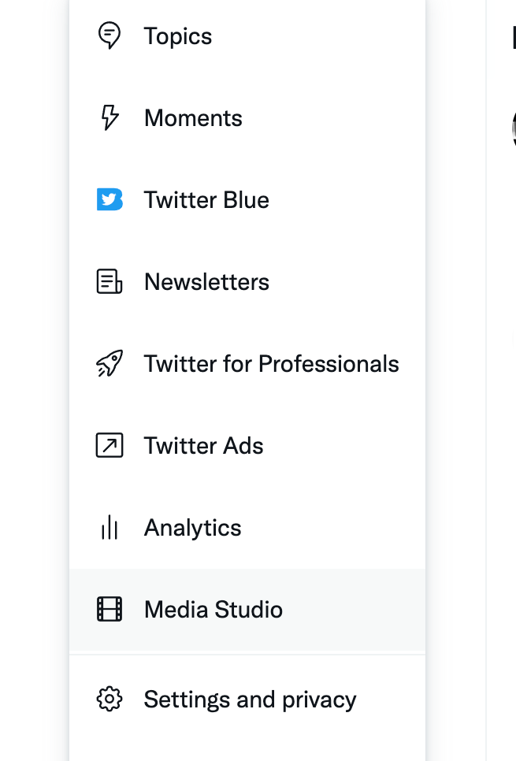516x761 pixels.
Task: Click the blue Twitter Blue bird icon
Action: [110, 199]
